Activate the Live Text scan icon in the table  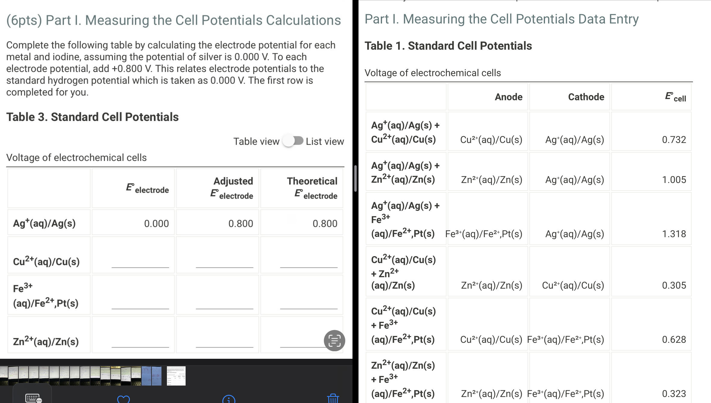(334, 341)
